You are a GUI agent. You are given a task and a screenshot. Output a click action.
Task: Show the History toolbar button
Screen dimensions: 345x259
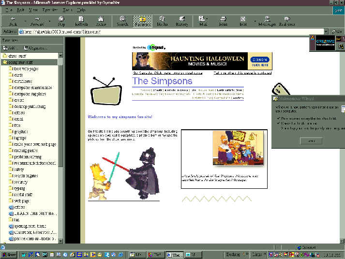[182, 21]
